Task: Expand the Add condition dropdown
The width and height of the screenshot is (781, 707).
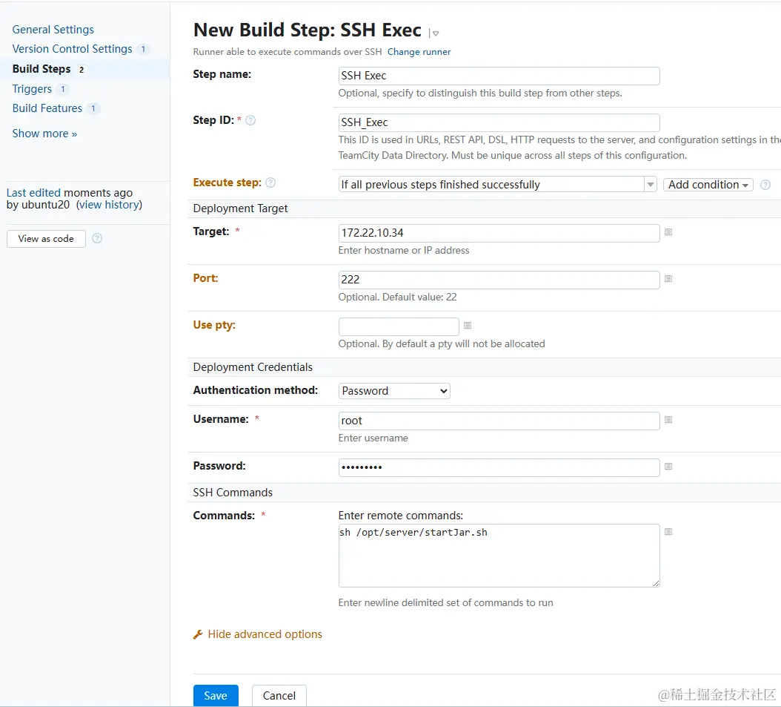Action: click(x=708, y=185)
